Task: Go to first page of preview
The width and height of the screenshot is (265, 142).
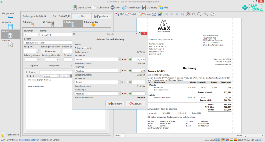Action: pyautogui.click(x=166, y=14)
